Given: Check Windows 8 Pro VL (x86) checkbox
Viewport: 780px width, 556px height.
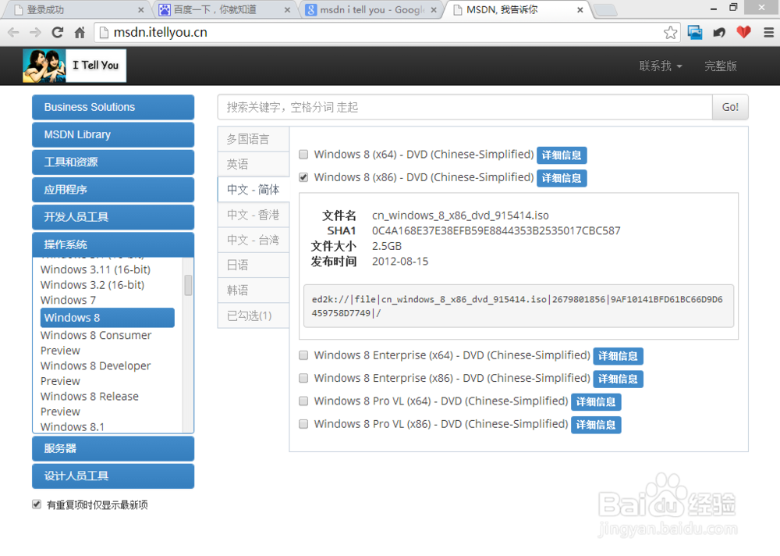Looking at the screenshot, I should [303, 424].
